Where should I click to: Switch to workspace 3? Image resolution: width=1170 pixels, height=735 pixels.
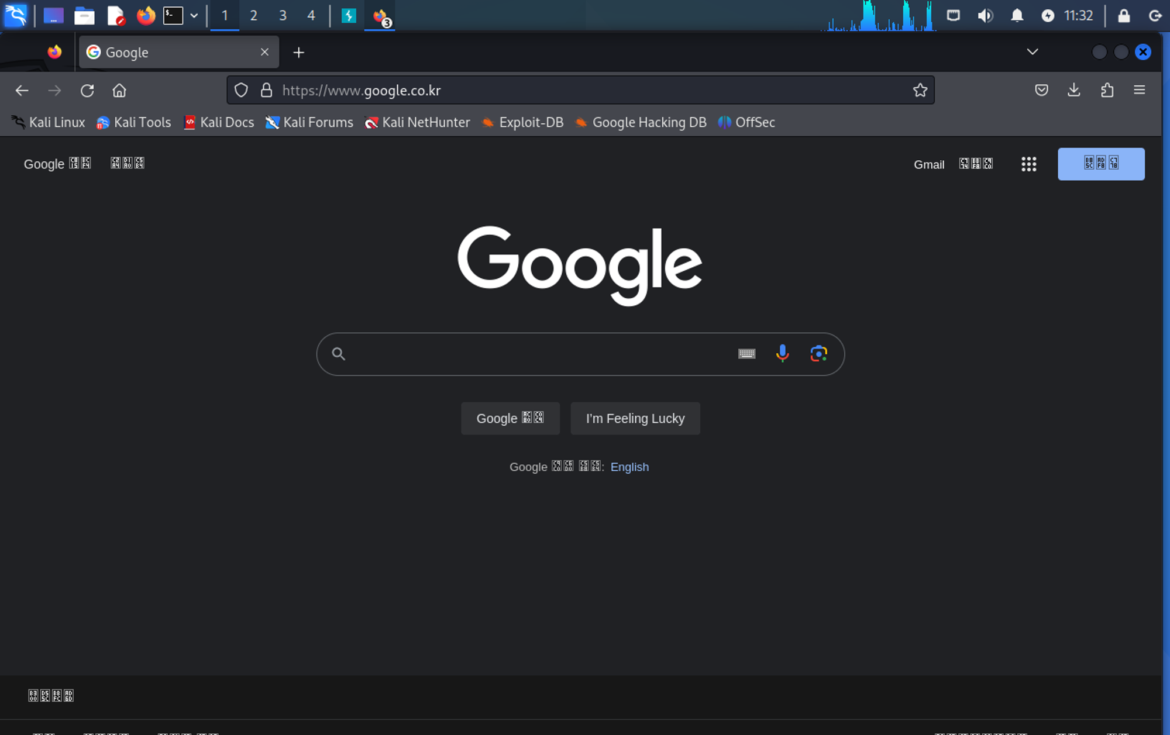pos(283,16)
